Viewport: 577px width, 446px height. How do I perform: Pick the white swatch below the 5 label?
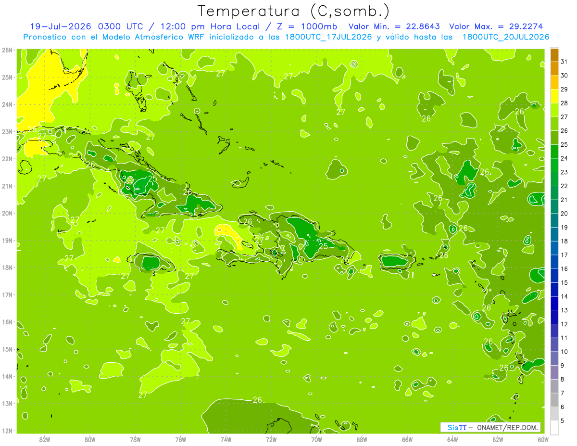pos(554,428)
